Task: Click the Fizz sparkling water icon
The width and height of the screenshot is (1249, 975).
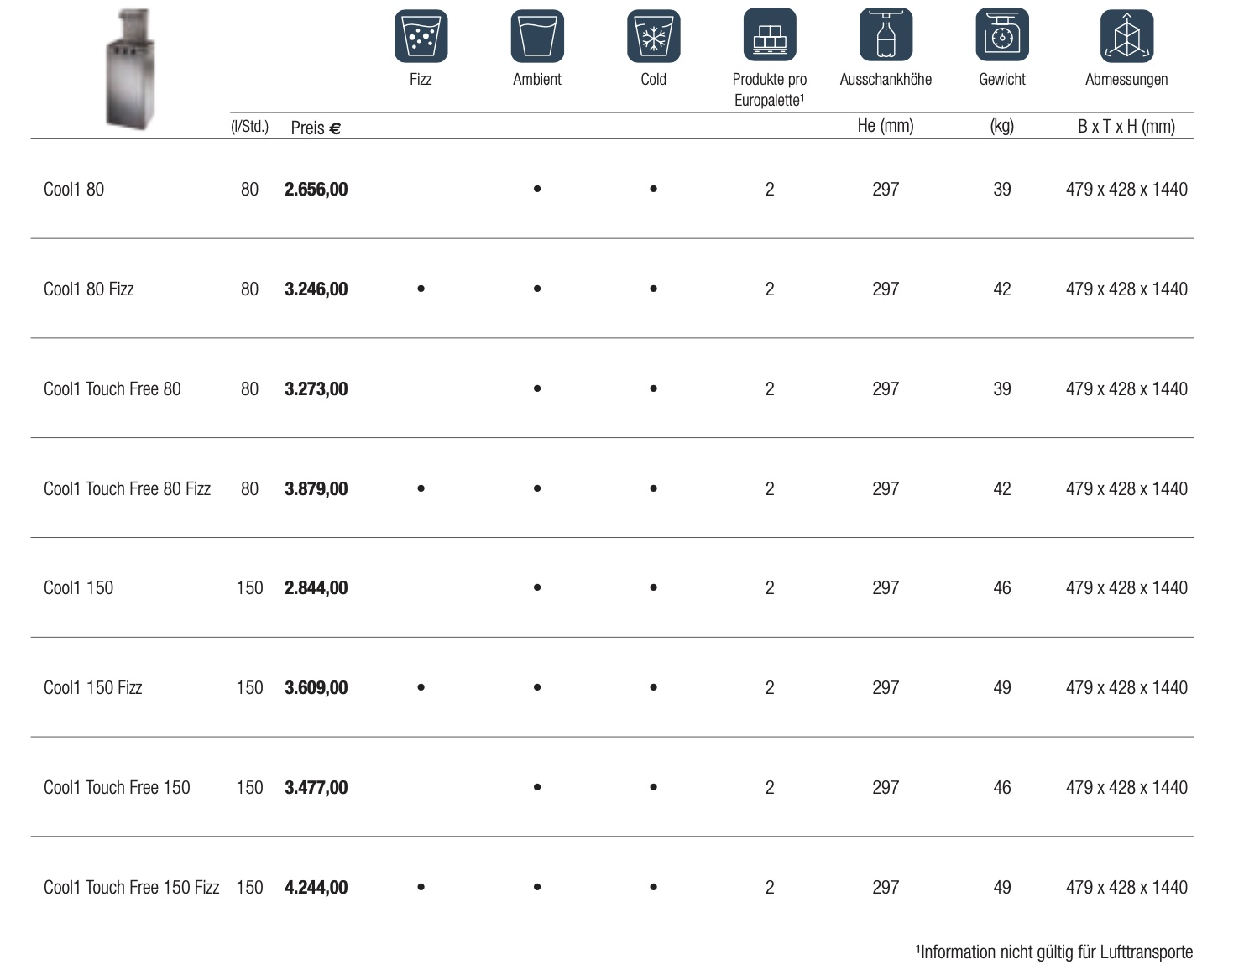Action: [421, 36]
